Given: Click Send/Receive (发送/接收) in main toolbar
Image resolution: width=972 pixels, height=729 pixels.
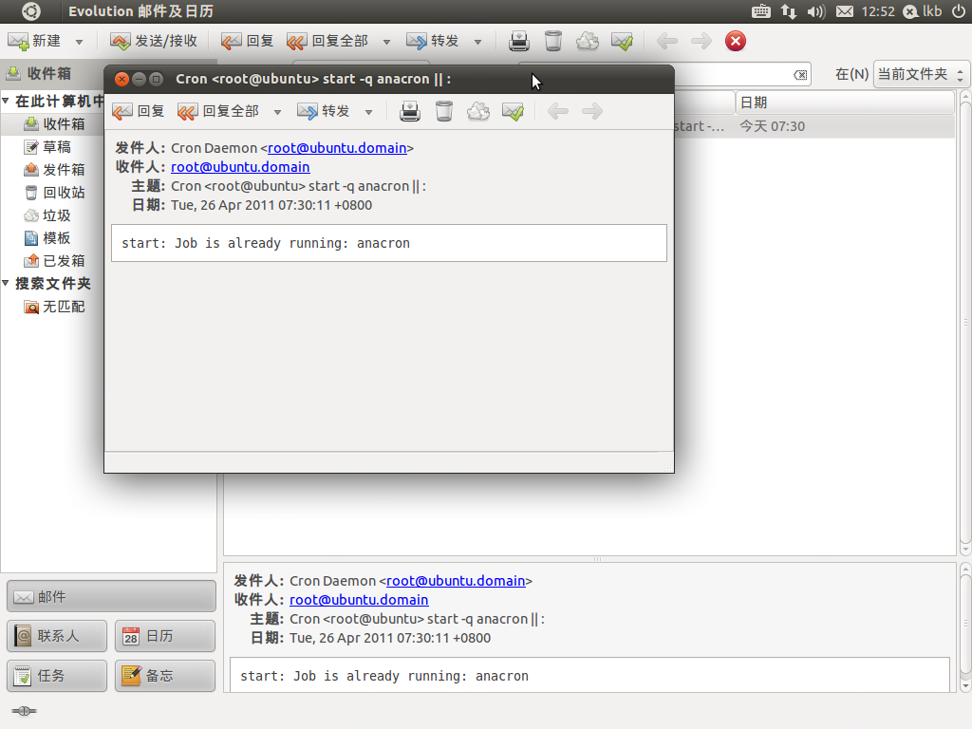Looking at the screenshot, I should [153, 42].
